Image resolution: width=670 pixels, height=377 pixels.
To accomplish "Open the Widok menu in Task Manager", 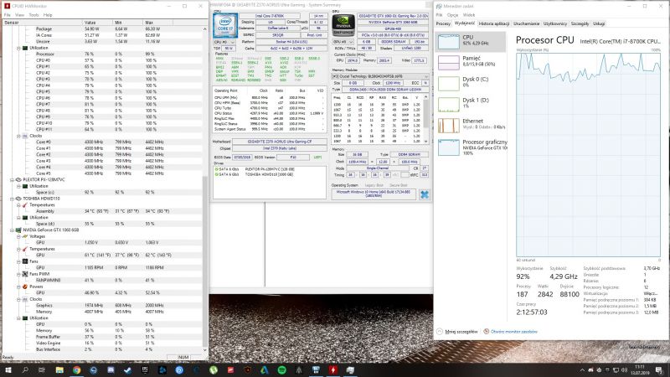I will (469, 15).
